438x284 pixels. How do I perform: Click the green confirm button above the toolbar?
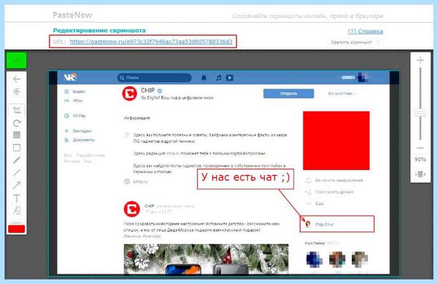click(17, 61)
